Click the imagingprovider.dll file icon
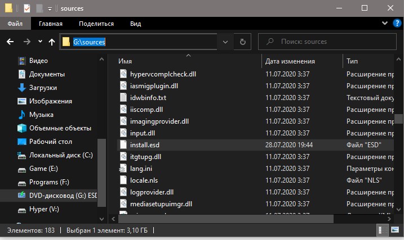Screen dimensions: 404x240 click(123, 121)
